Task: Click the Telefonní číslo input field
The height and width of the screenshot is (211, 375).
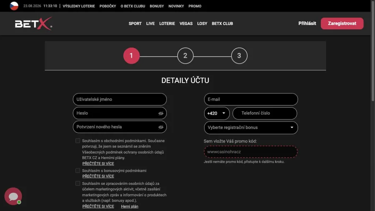Action: pos(265,113)
